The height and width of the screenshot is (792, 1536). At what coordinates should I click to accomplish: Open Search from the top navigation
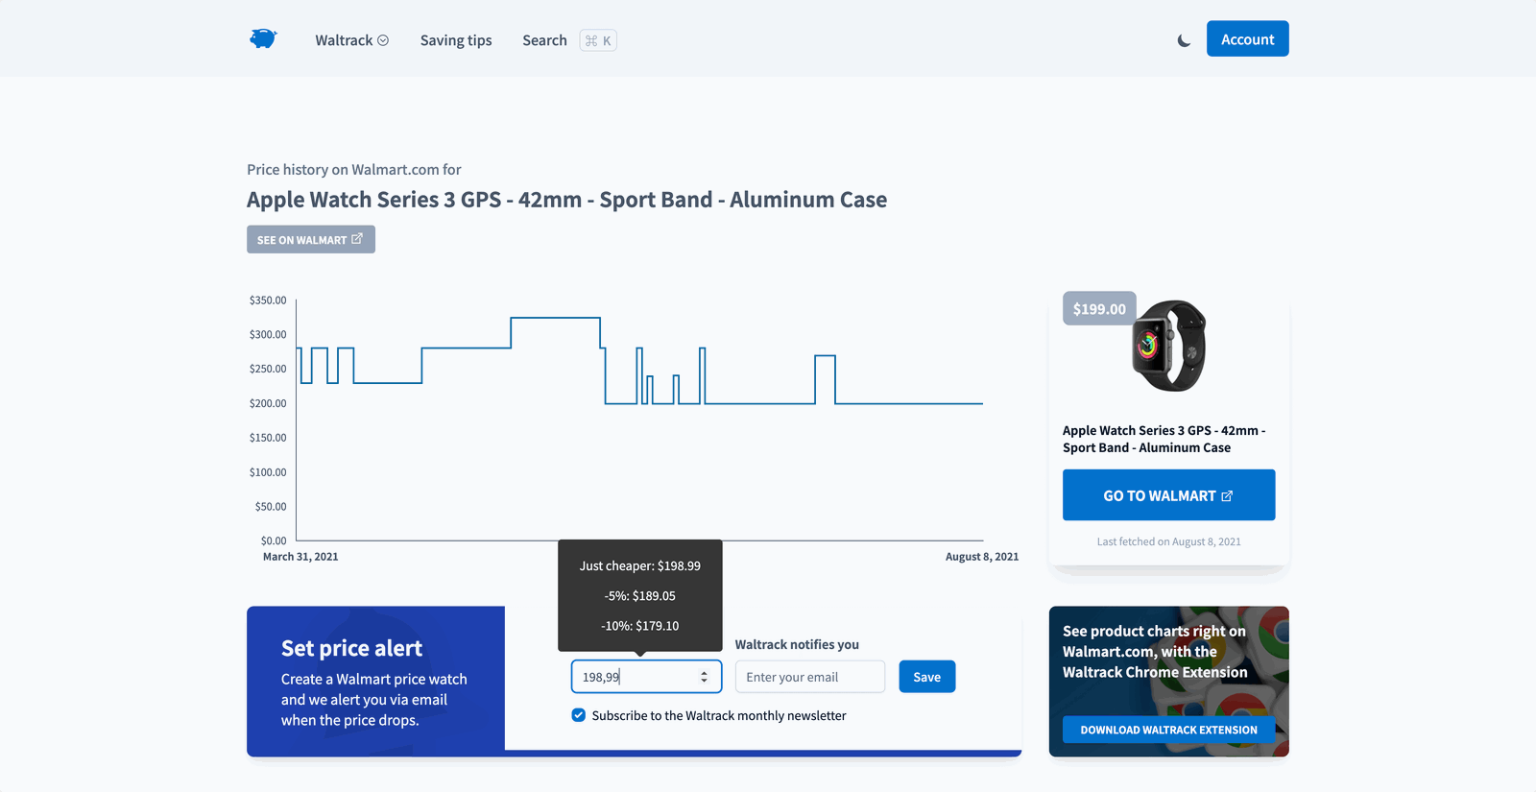tap(544, 40)
